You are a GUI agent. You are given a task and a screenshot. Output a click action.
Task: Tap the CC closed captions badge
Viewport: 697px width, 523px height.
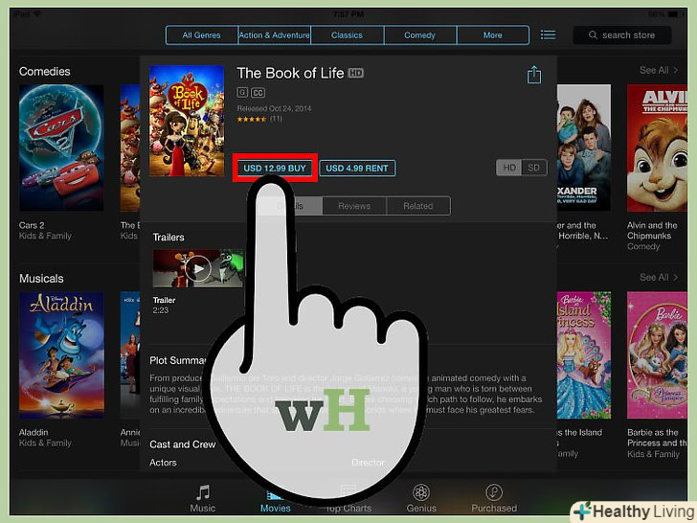coord(258,93)
